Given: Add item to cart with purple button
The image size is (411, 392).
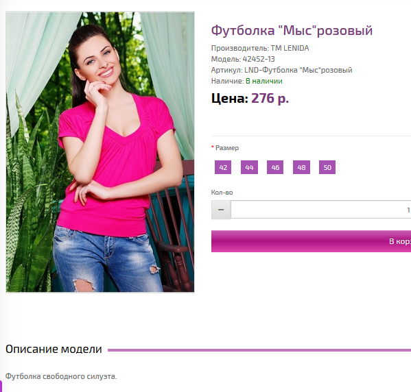Looking at the screenshot, I should click(311, 241).
